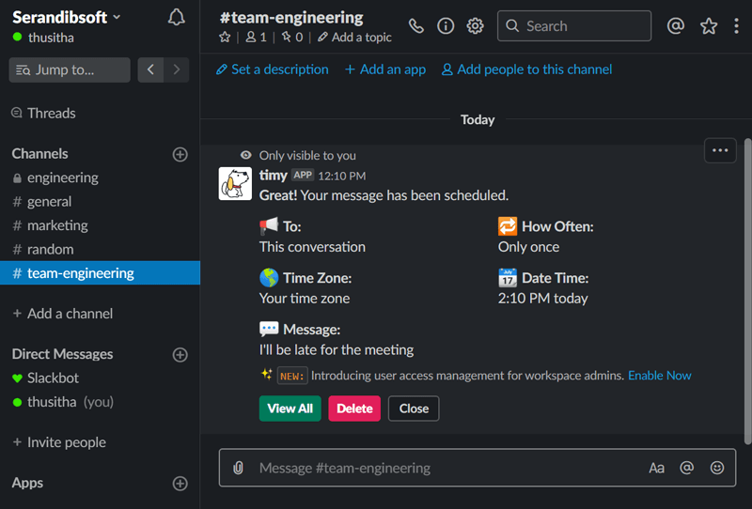The width and height of the screenshot is (752, 509).
Task: Open more options vertical dots menu
Action: pos(736,26)
